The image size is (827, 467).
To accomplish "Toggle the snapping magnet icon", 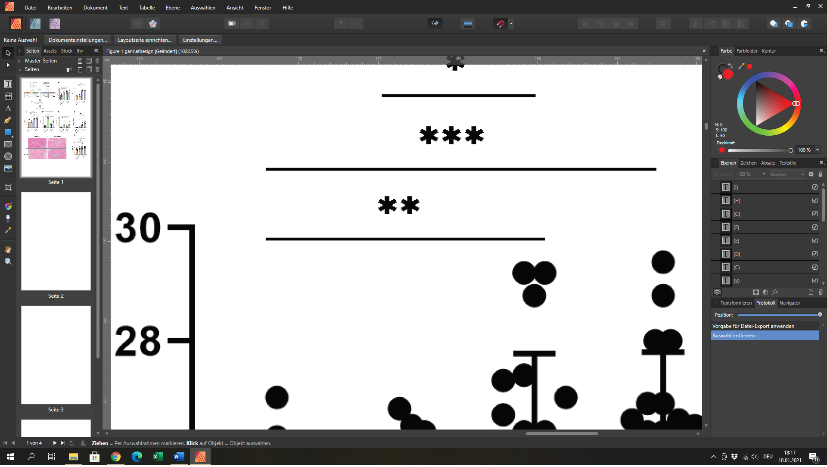I will coord(500,24).
